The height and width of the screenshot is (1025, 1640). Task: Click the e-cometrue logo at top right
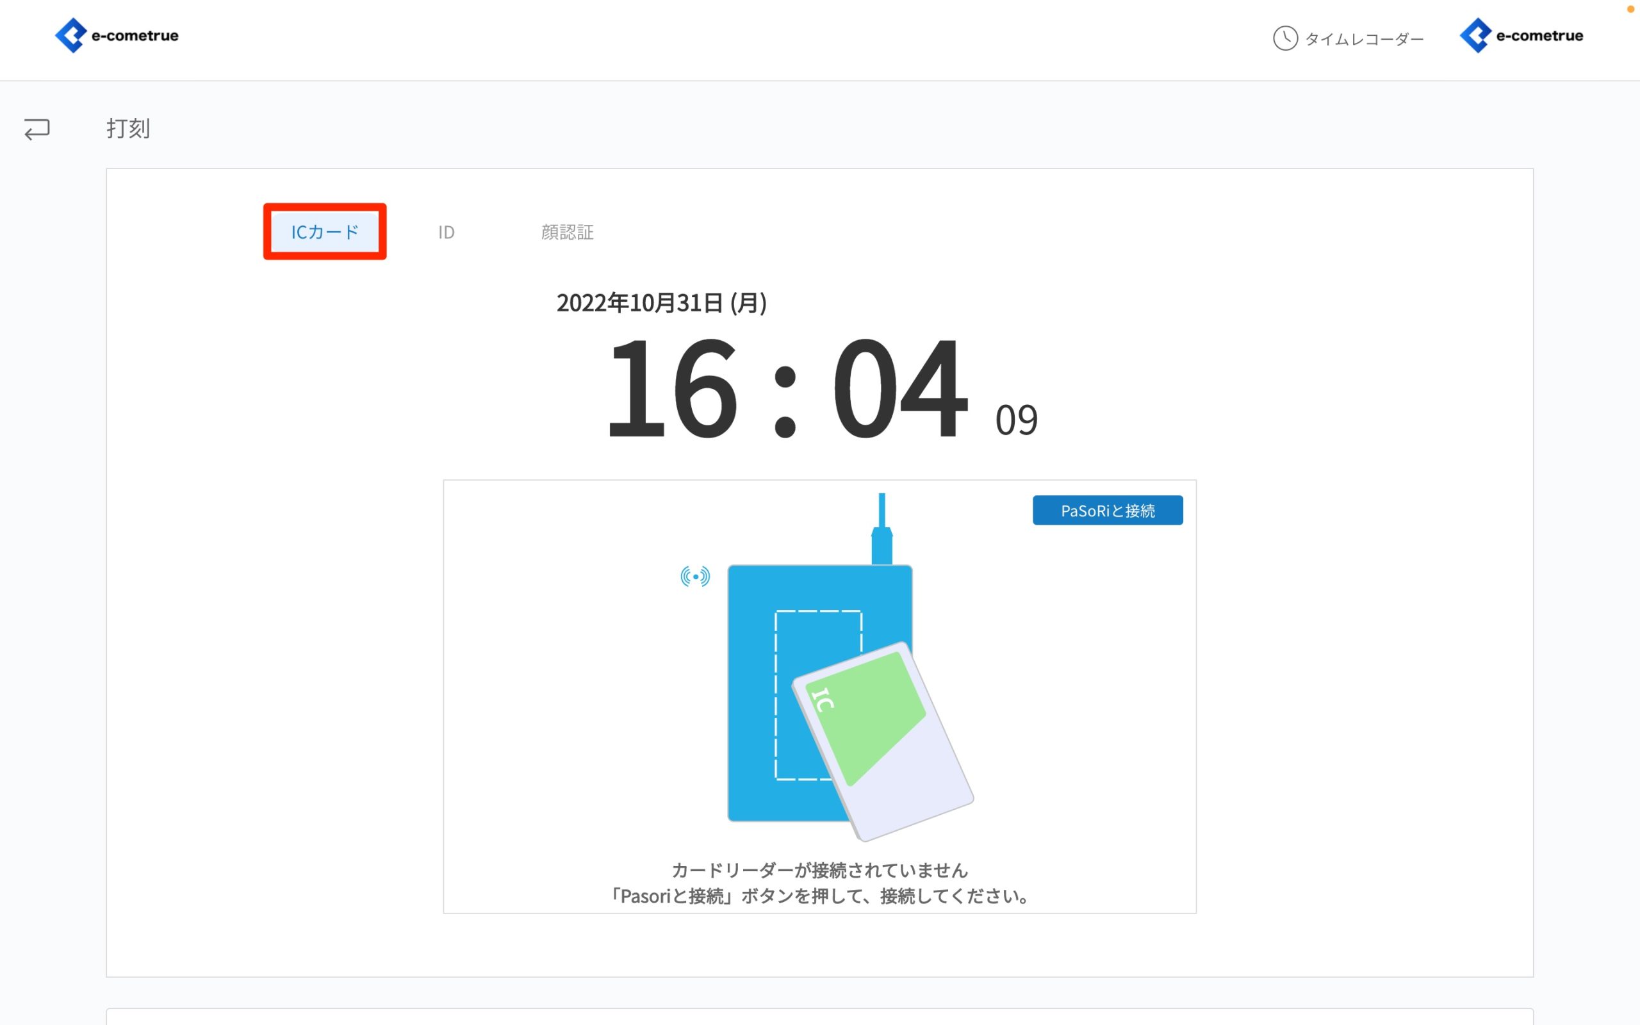pyautogui.click(x=1521, y=35)
